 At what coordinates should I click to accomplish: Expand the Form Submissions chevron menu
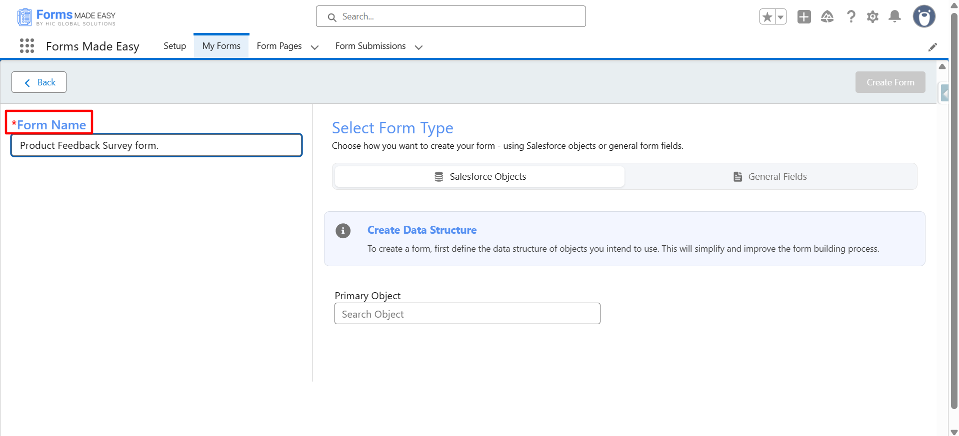coord(418,47)
